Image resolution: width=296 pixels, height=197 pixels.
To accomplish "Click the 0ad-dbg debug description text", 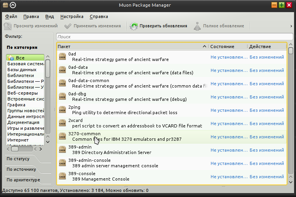I will tap(129, 99).
